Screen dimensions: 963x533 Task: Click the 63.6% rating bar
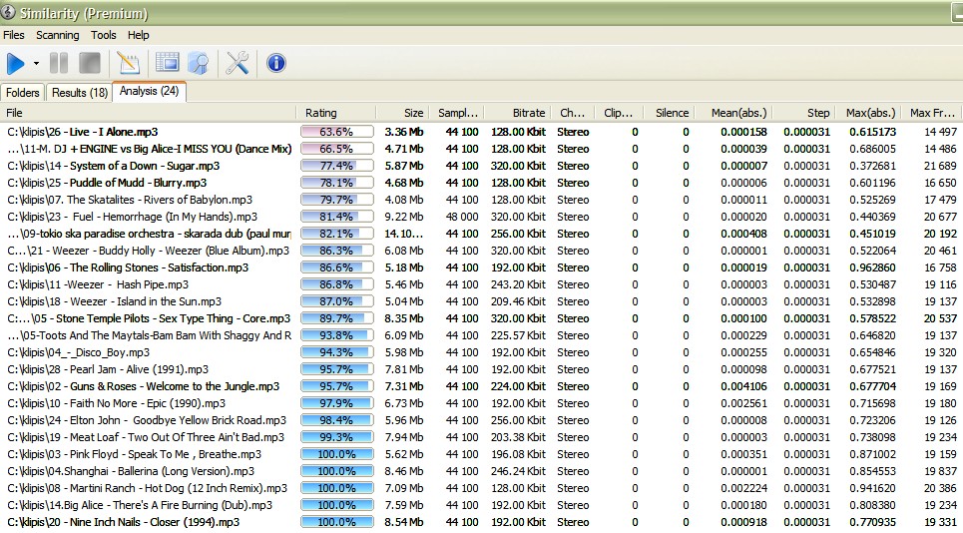pyautogui.click(x=336, y=132)
